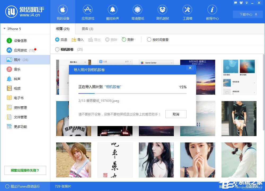Cancel the photo import with 取消

pos(176,114)
